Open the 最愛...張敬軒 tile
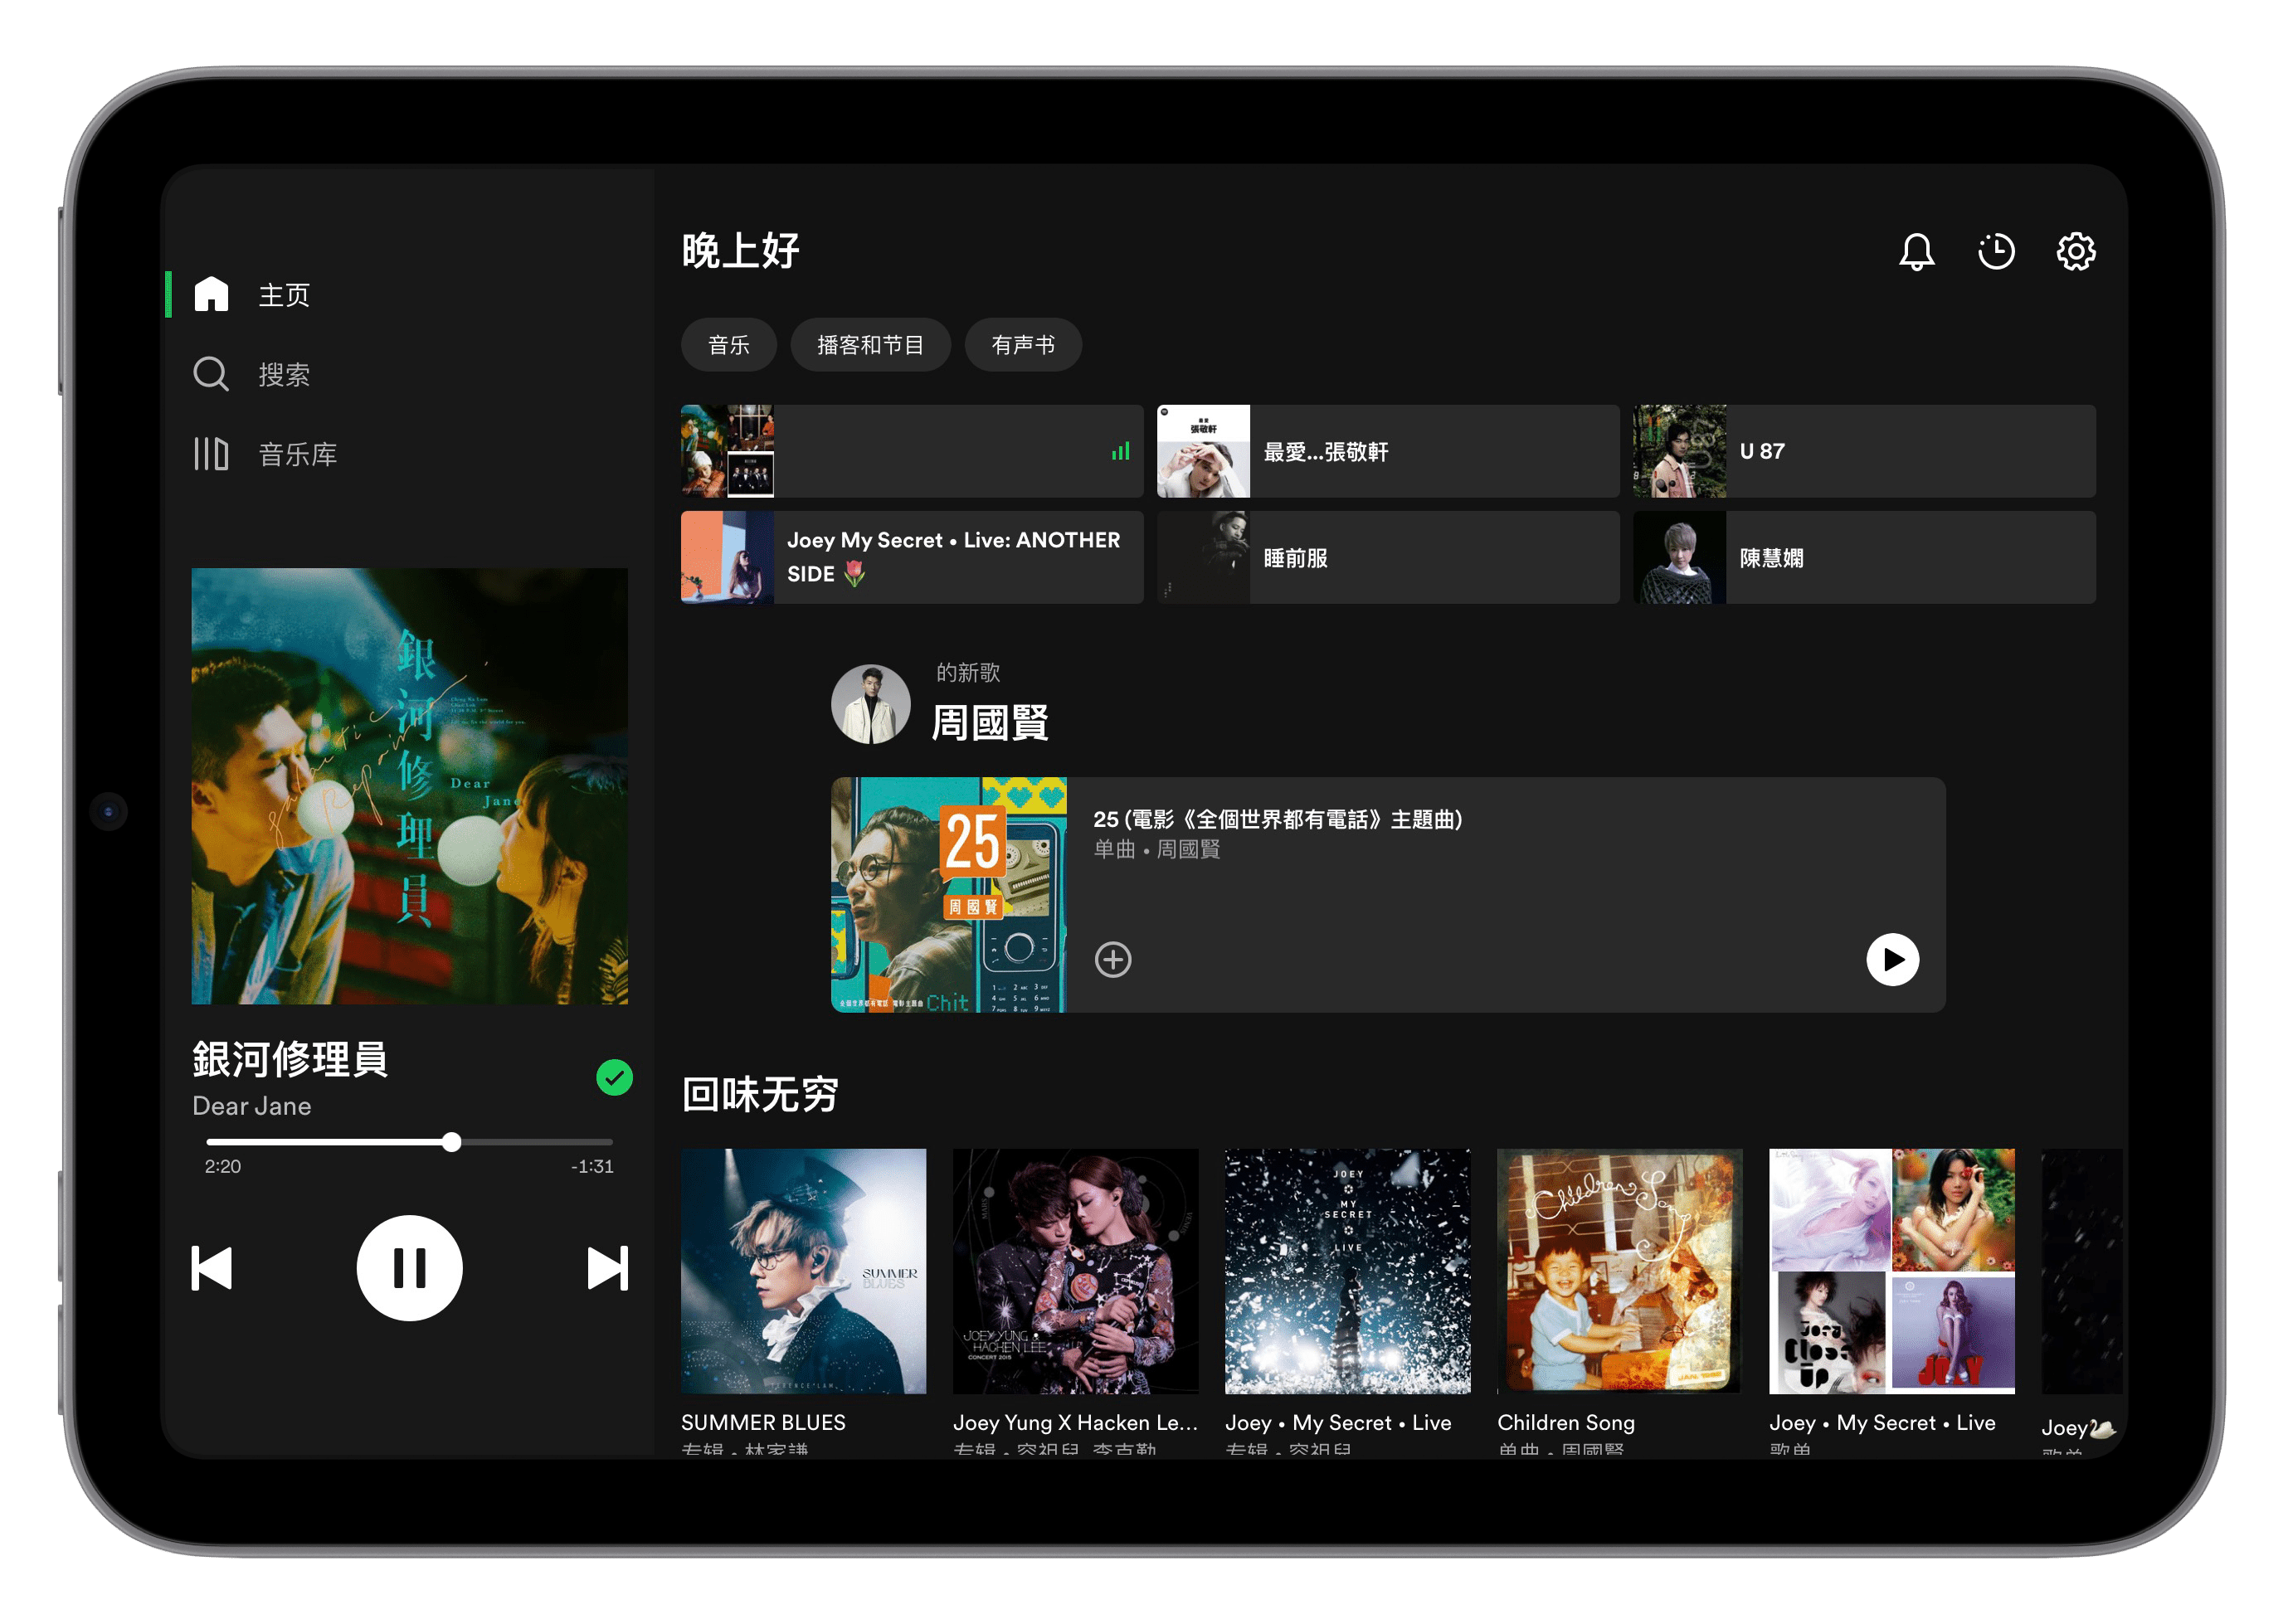This screenshot has height=1624, width=2288. coord(1387,451)
